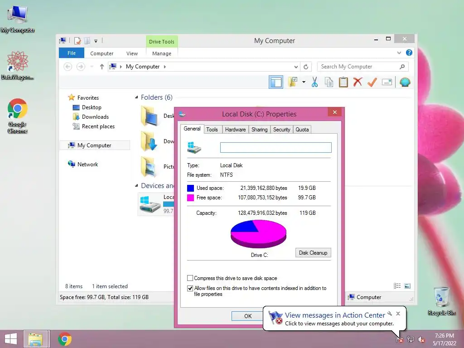Select the Local Disk drive icon
The image size is (464, 348).
coord(150,204)
